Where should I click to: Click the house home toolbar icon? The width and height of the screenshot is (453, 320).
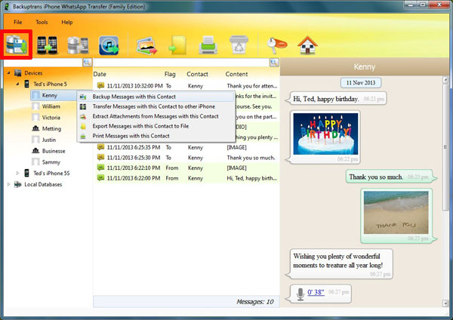(x=308, y=45)
